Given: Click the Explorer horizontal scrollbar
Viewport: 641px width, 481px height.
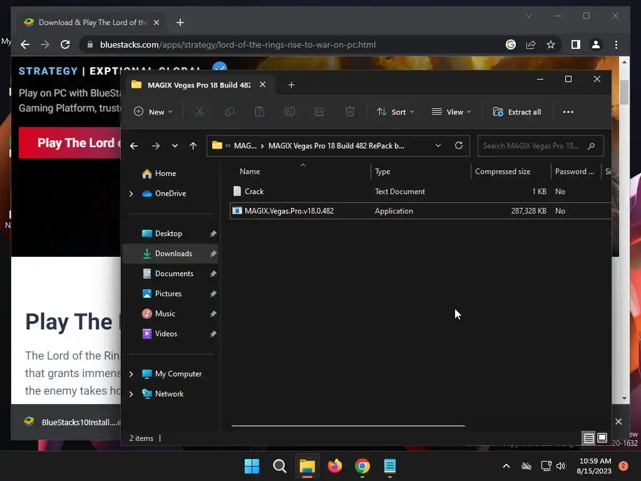Looking at the screenshot, I should click(x=348, y=426).
